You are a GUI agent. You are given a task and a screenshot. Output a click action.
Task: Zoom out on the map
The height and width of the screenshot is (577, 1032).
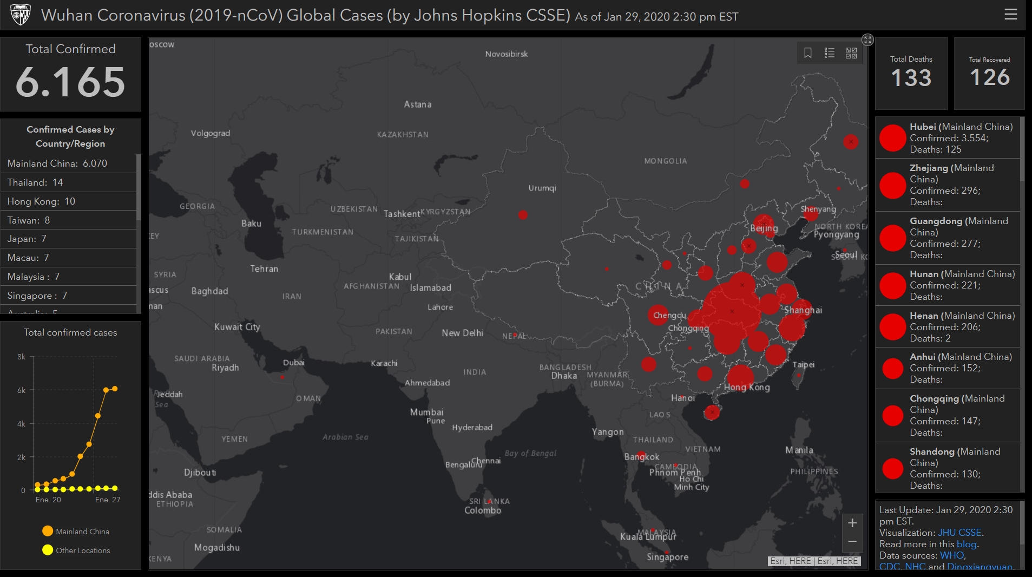(x=852, y=541)
